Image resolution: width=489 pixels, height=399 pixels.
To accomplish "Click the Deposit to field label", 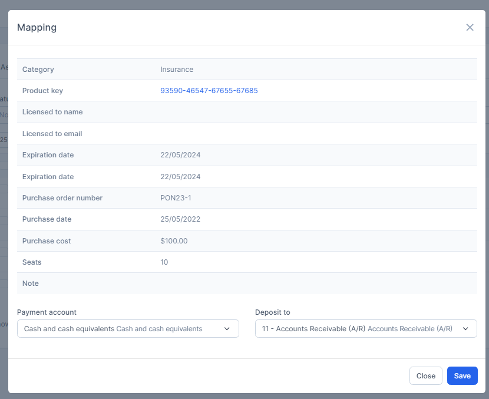I will [x=272, y=312].
